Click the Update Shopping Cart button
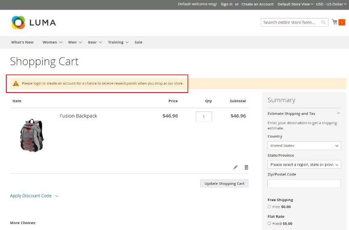 tap(224, 183)
